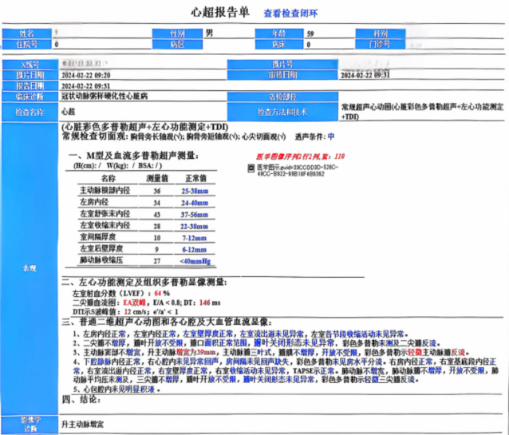
Task: Open the 查看检查闭环 link
Action: tap(290, 14)
